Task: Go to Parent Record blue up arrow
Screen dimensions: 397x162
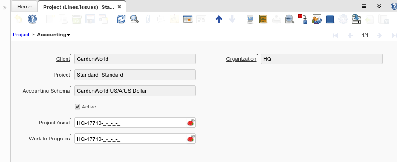Action: [219, 19]
